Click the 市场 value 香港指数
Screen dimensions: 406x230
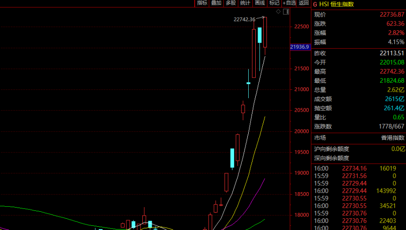click(x=393, y=138)
